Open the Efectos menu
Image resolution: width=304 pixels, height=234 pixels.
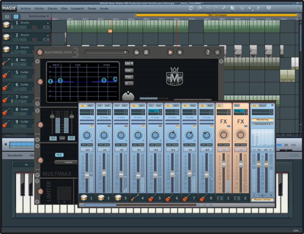tap(52, 9)
